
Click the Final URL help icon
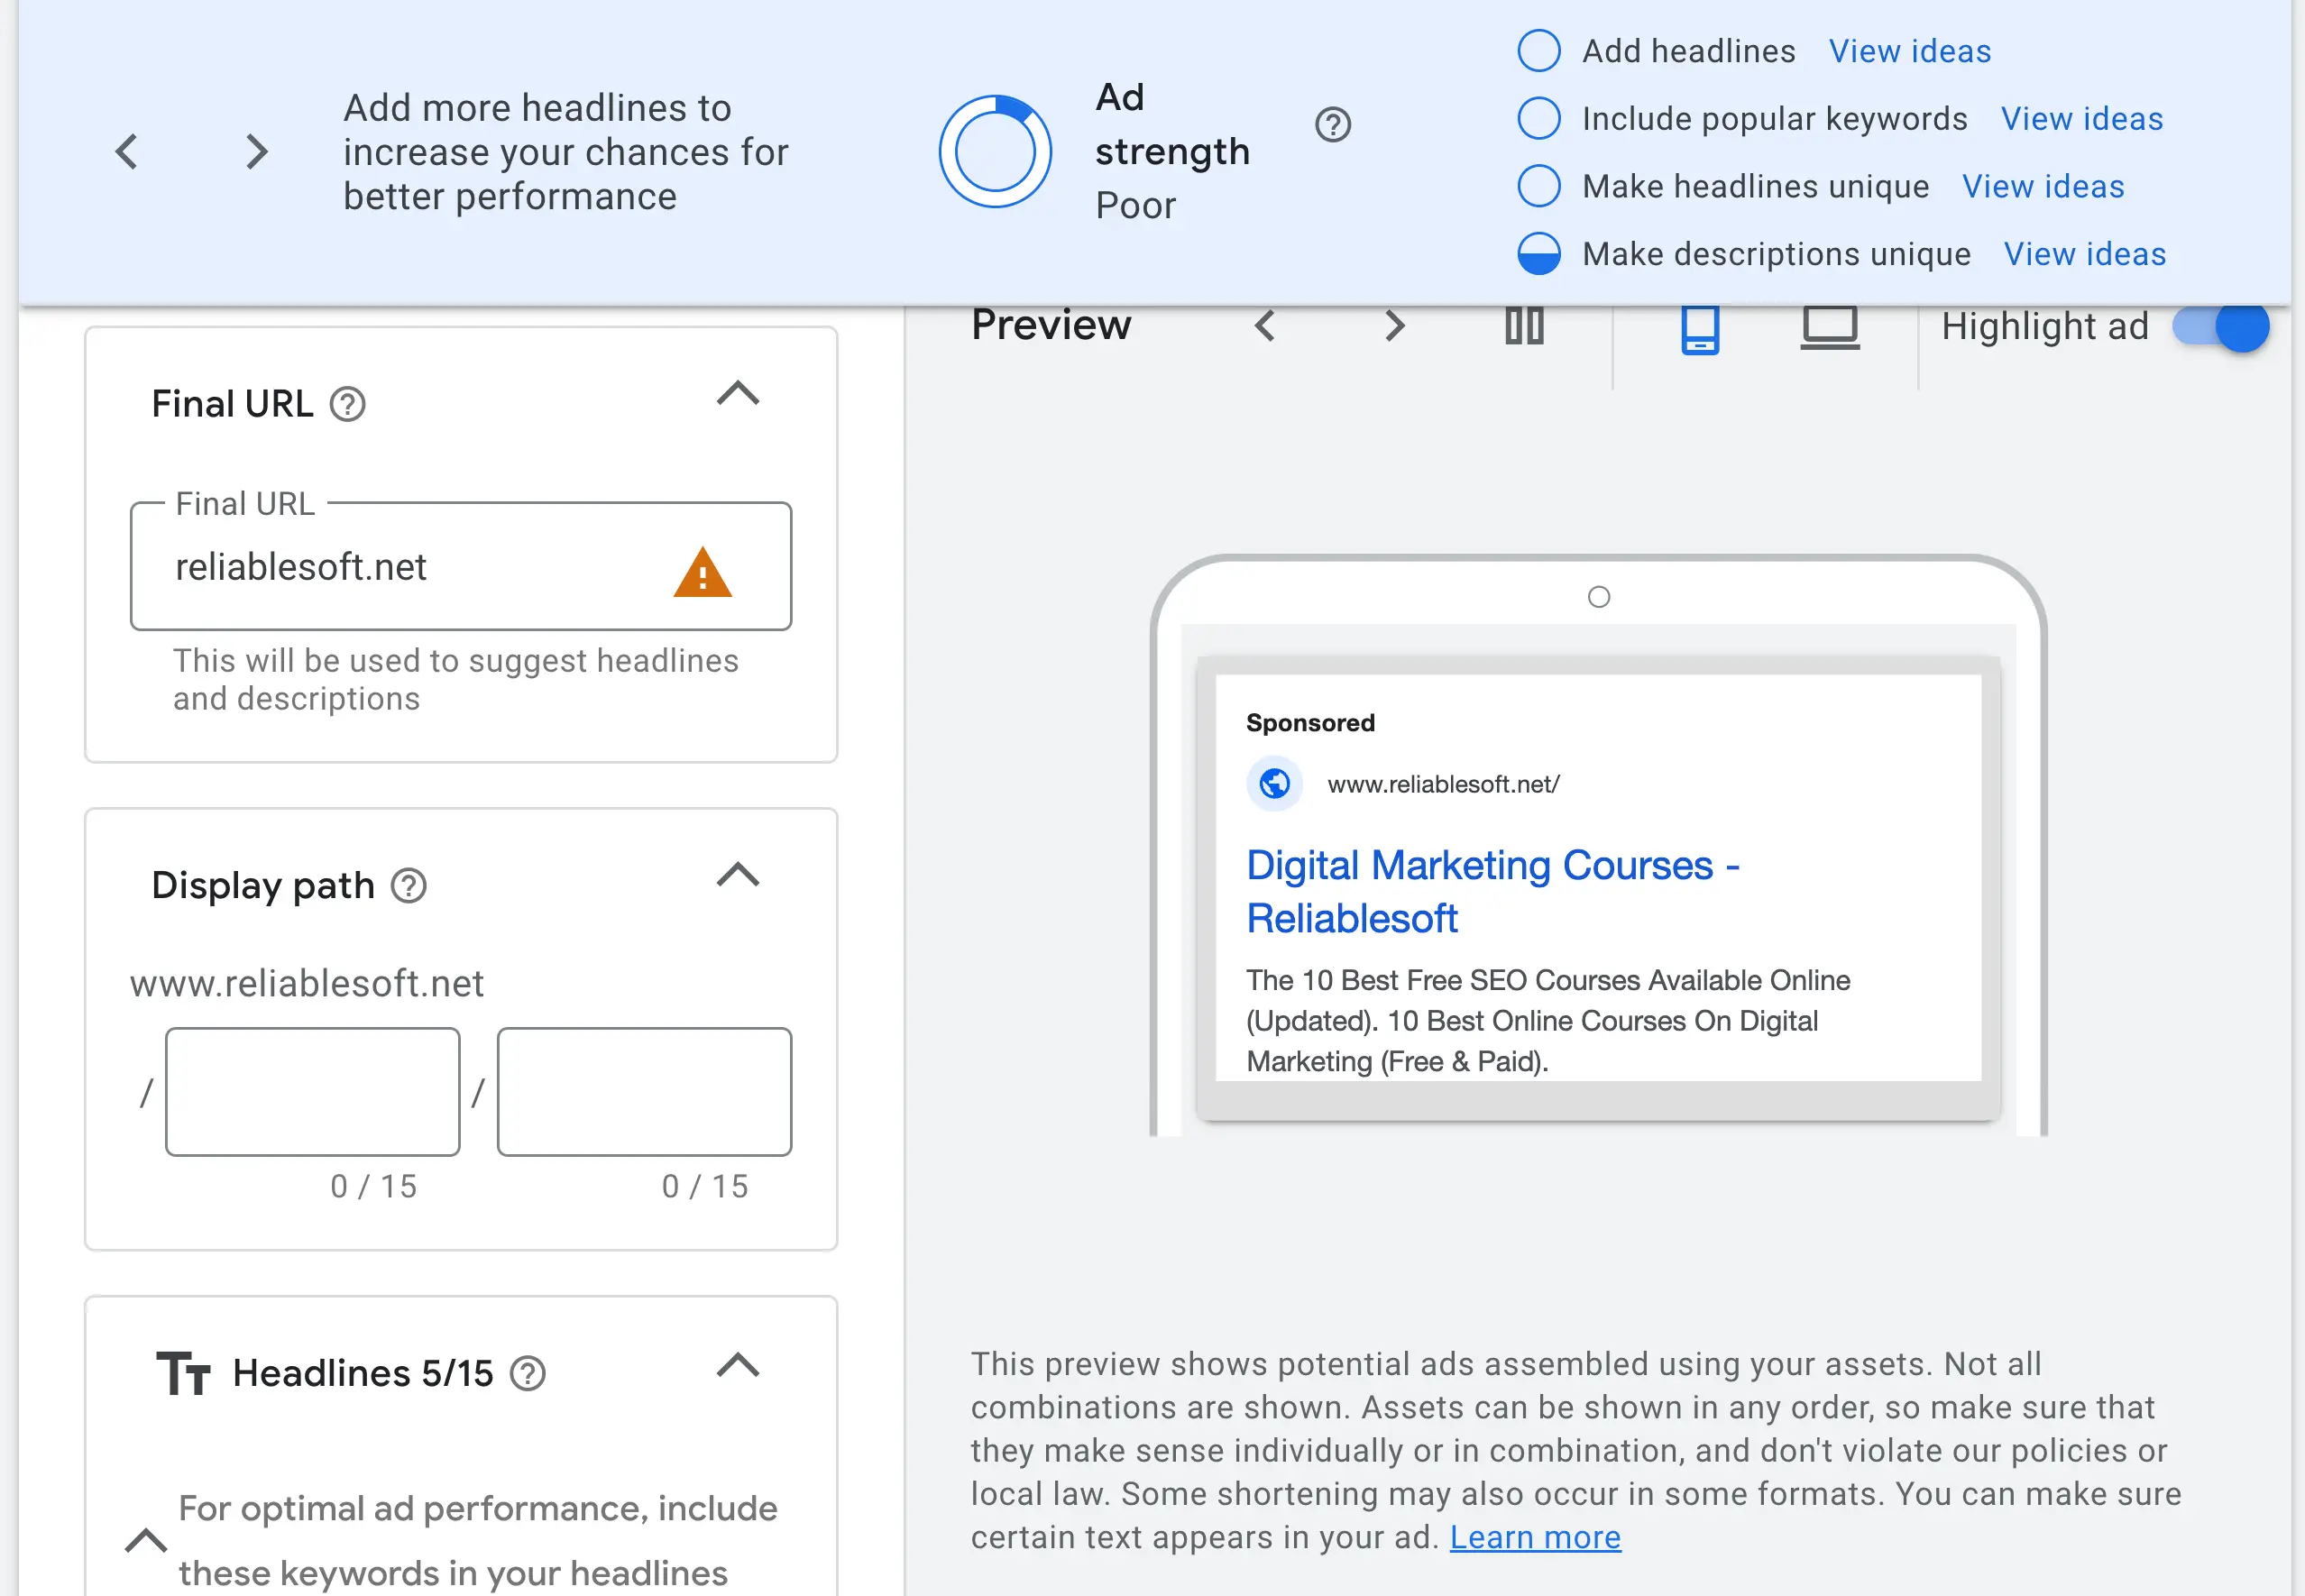[x=348, y=405]
